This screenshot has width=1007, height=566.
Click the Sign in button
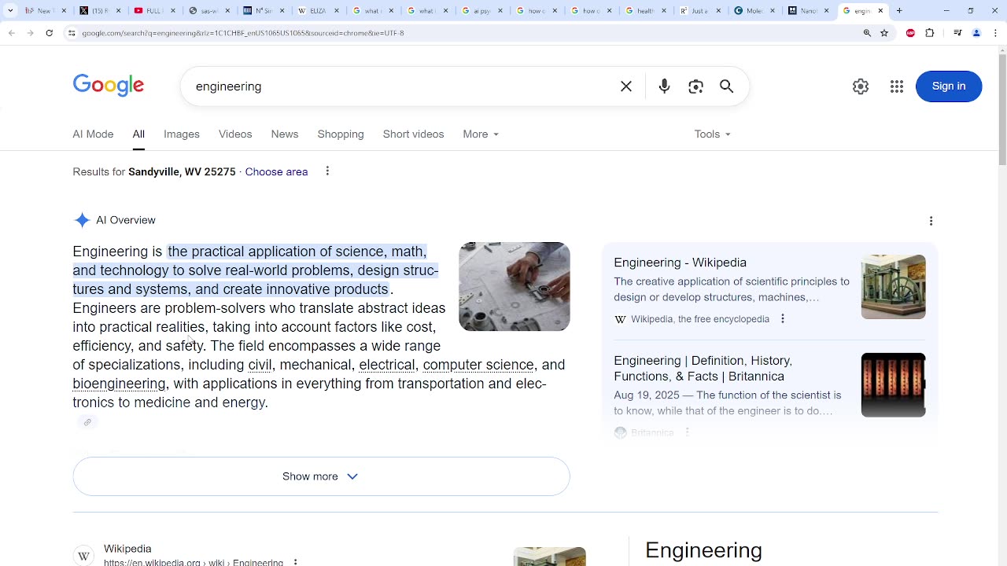click(949, 86)
